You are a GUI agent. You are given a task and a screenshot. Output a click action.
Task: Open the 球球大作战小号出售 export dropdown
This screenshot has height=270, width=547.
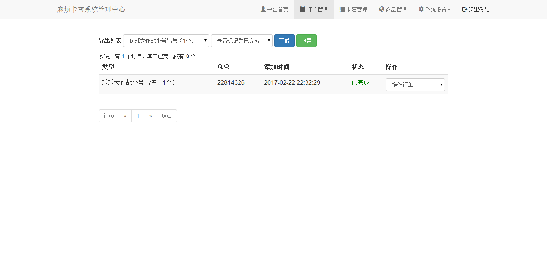coord(166,41)
